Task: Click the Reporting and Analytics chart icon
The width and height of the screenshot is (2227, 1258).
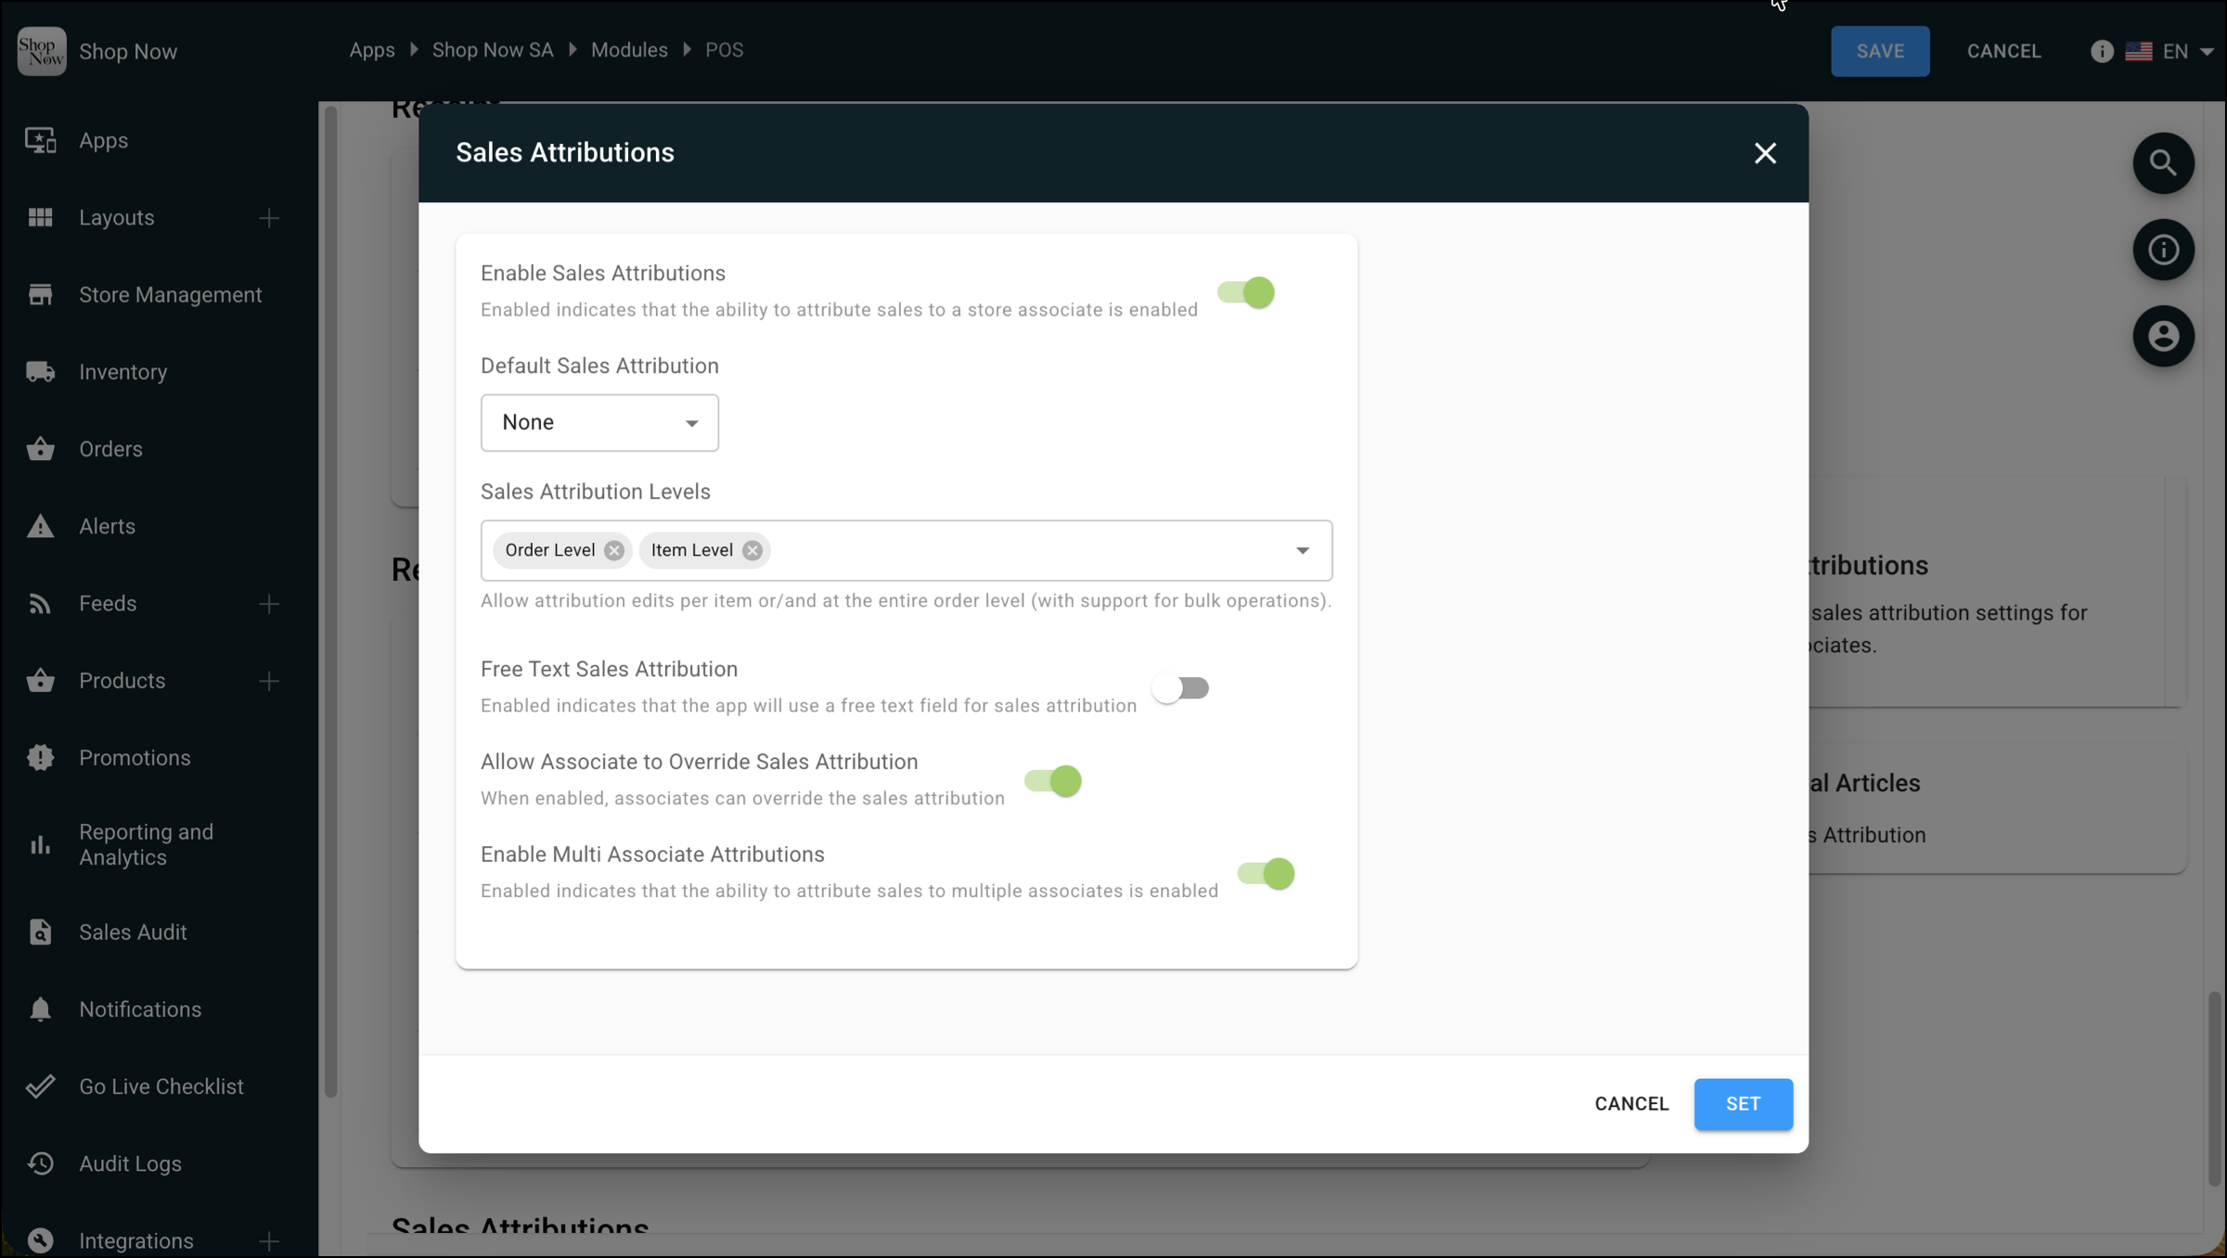Action: click(x=40, y=844)
